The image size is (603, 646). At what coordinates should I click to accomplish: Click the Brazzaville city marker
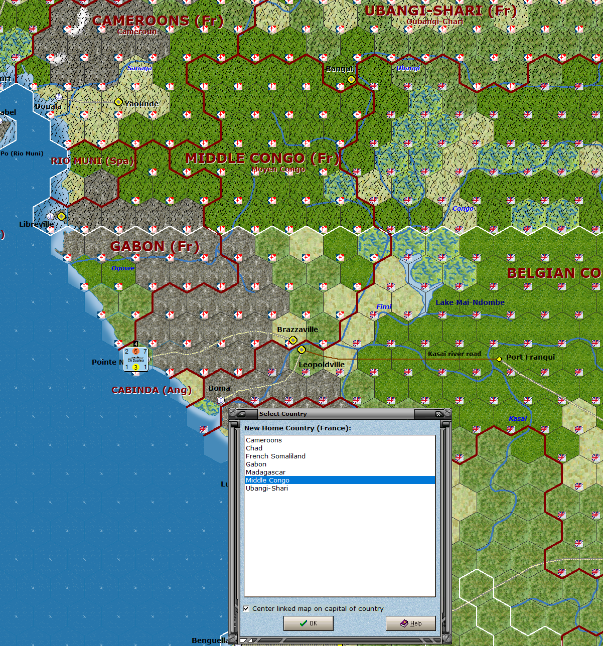point(293,341)
